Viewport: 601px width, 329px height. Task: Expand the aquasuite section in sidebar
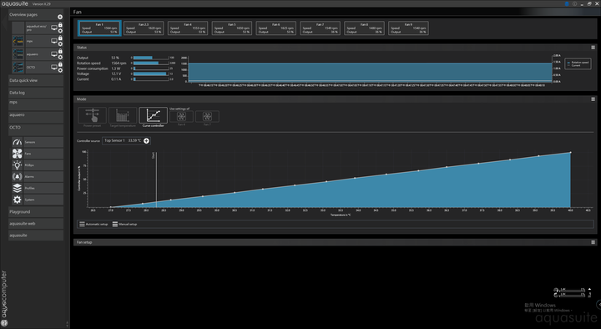click(x=36, y=235)
